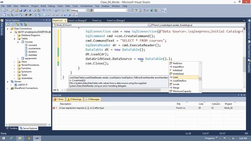Click the Connect to Server icon in Server Explorer
251x141 pixels.
coord(21,24)
